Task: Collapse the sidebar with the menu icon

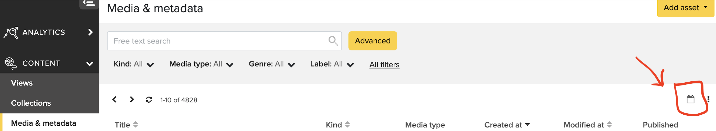Action: tap(89, 3)
